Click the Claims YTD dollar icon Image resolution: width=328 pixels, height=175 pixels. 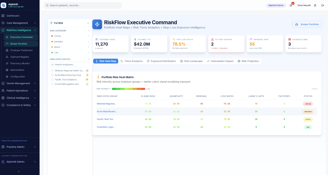point(135,39)
